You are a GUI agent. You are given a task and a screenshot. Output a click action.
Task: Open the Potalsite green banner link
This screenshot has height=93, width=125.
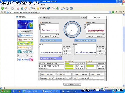coord(25,43)
